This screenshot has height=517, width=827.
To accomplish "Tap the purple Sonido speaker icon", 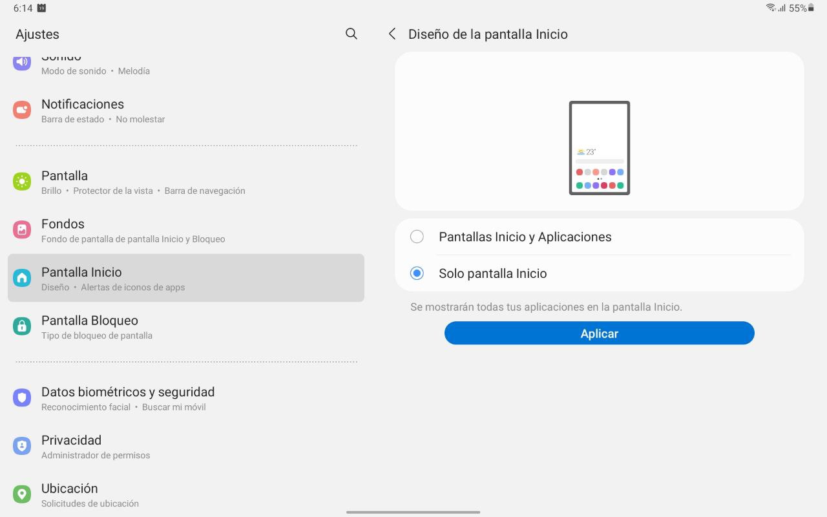I will pyautogui.click(x=22, y=62).
